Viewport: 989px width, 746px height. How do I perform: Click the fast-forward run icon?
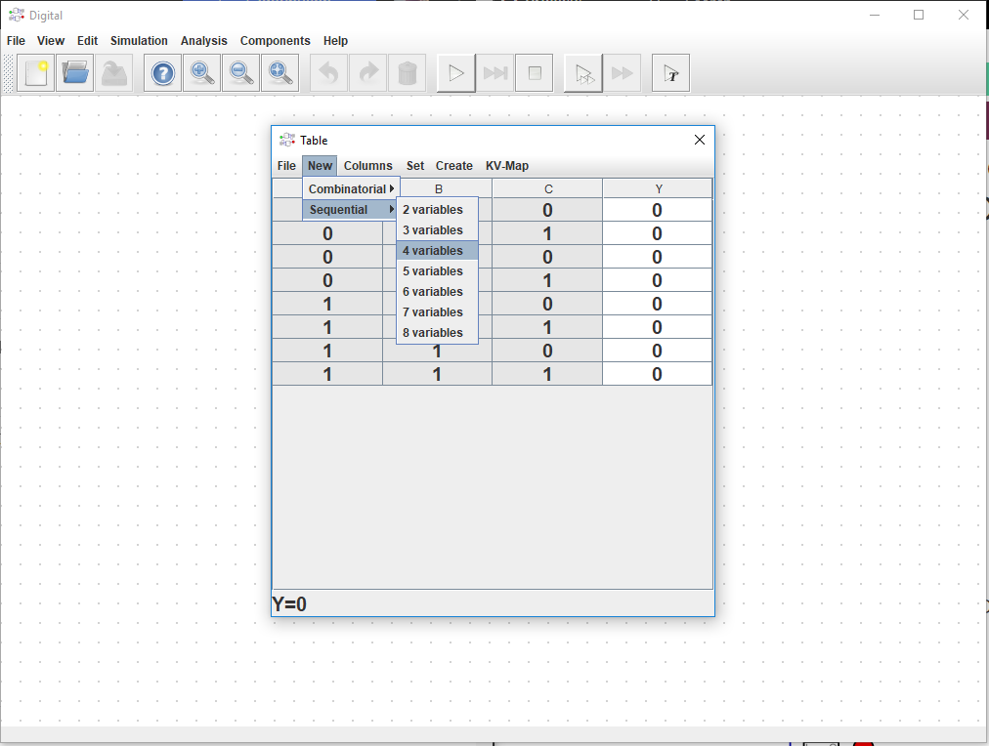tap(622, 73)
